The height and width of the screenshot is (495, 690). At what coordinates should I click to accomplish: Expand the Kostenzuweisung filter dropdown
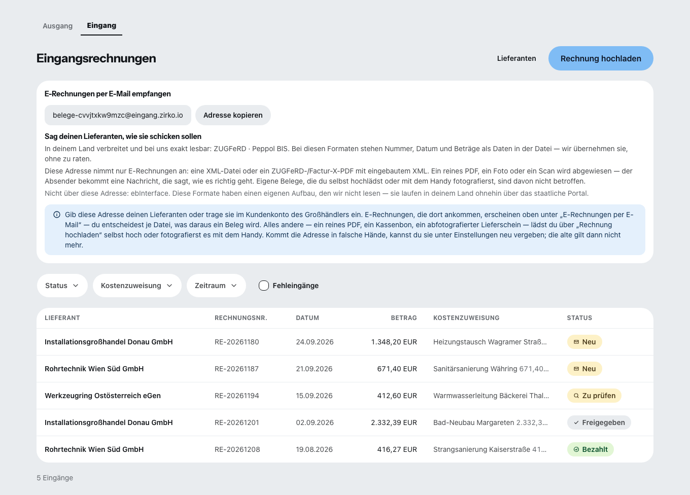tap(137, 286)
